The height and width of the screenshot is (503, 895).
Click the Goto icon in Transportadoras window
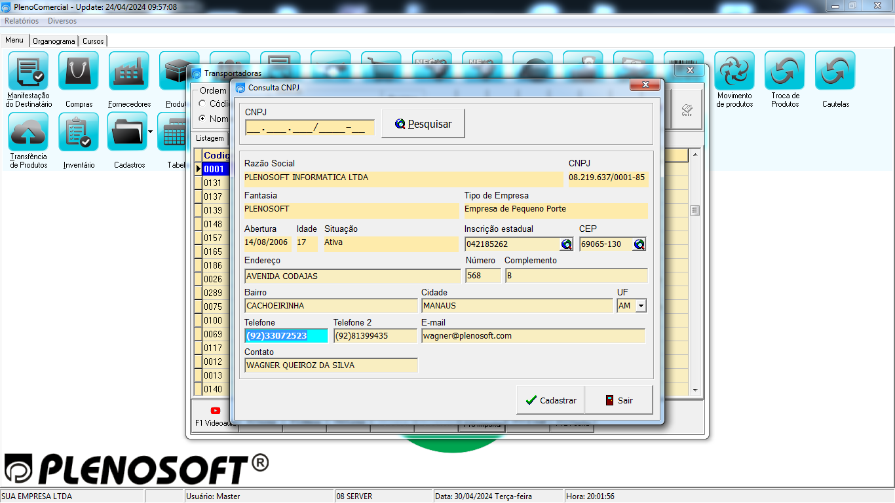686,109
